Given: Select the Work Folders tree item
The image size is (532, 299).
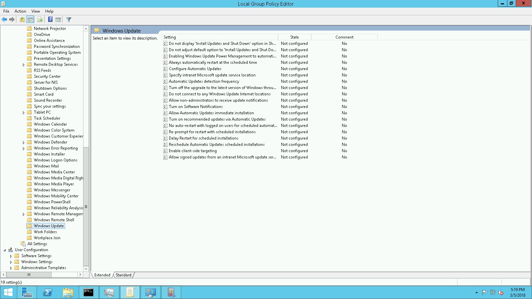Looking at the screenshot, I should click(x=45, y=232).
